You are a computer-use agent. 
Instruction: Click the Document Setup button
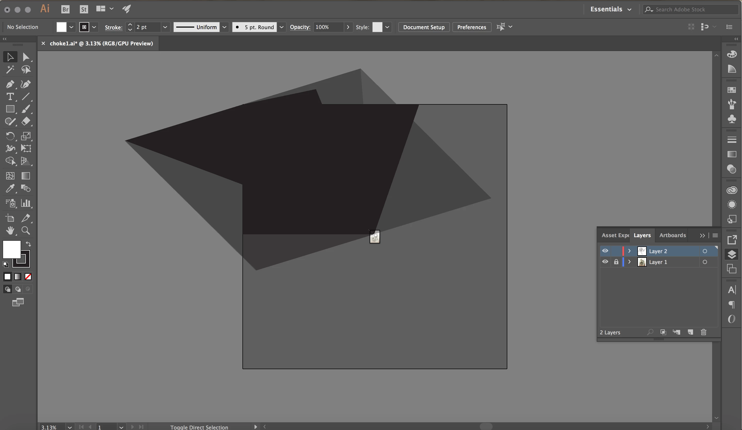(423, 27)
